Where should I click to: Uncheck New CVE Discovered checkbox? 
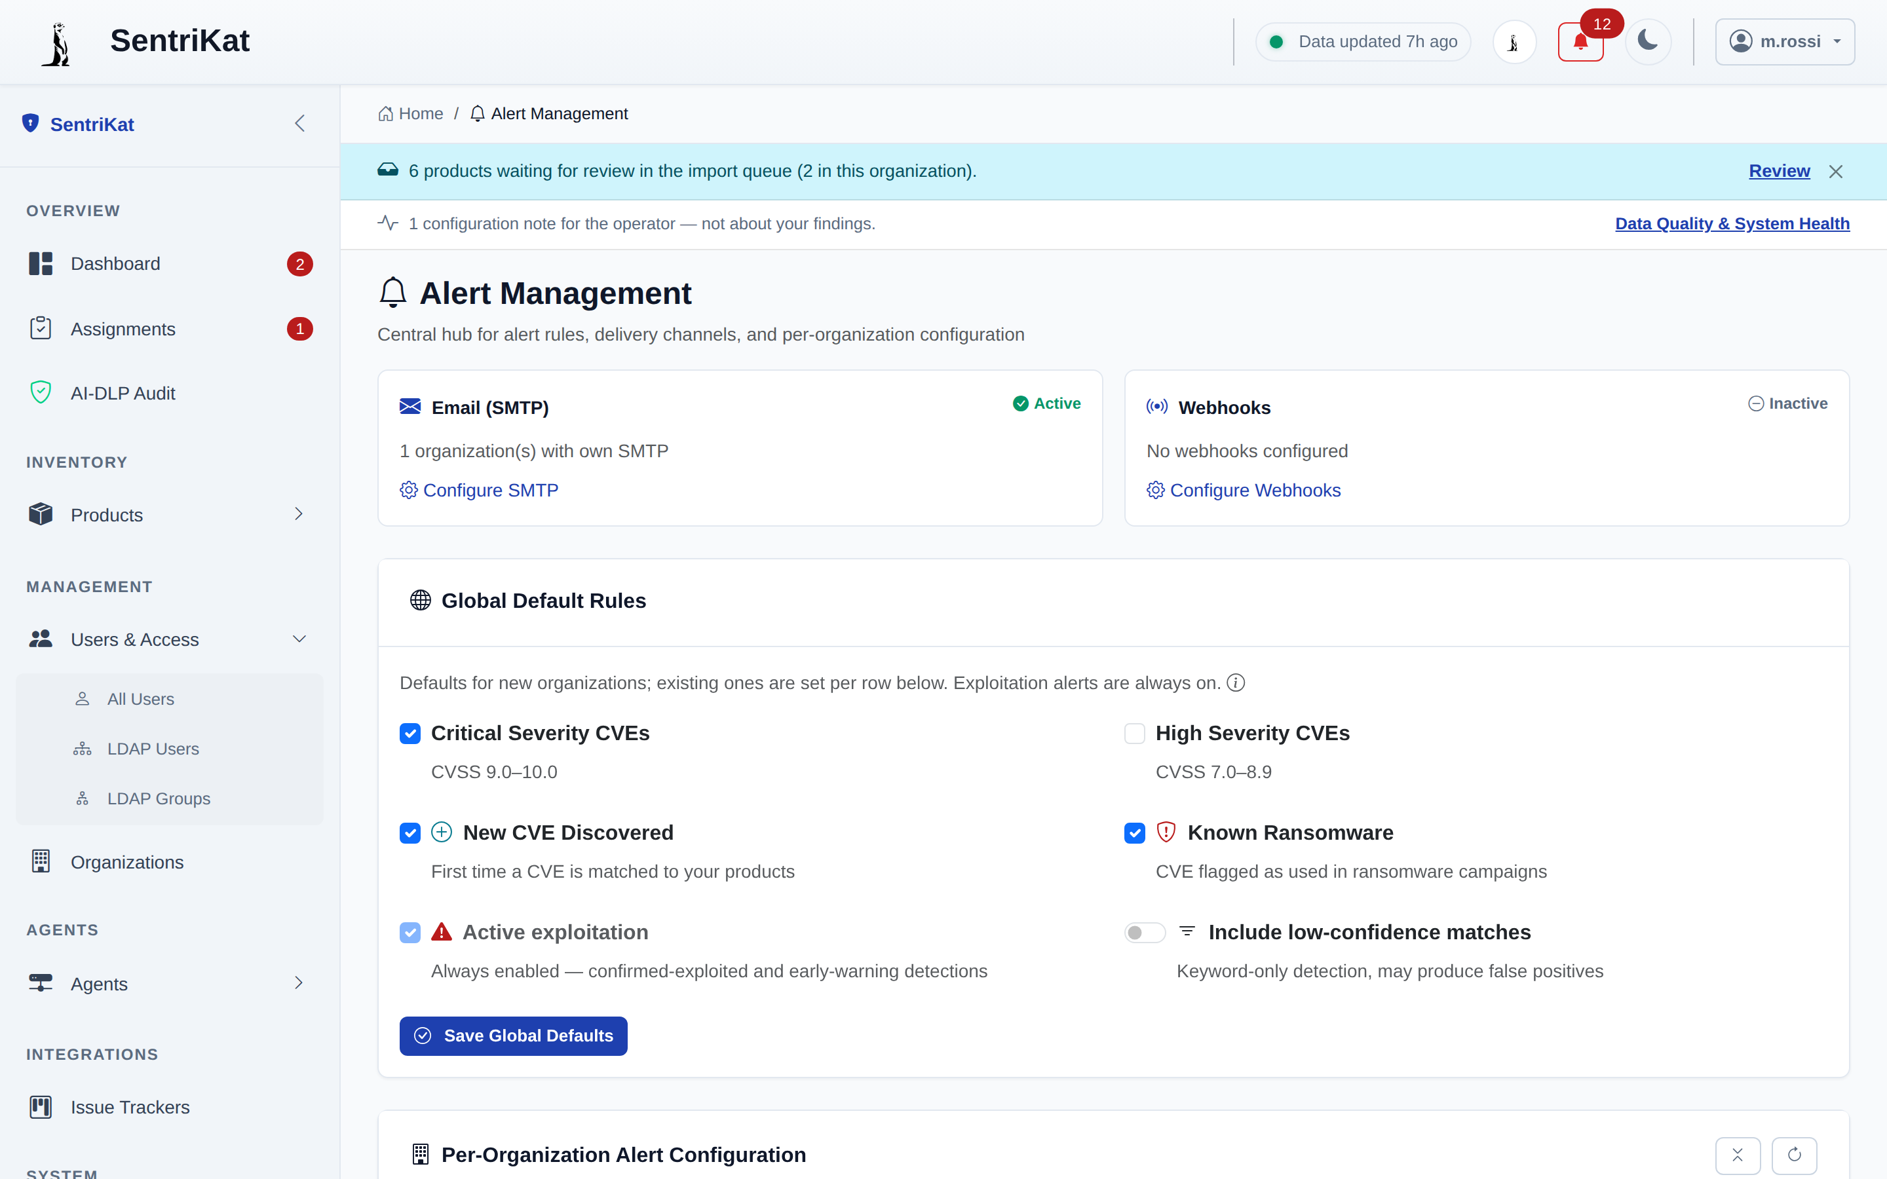(x=410, y=833)
